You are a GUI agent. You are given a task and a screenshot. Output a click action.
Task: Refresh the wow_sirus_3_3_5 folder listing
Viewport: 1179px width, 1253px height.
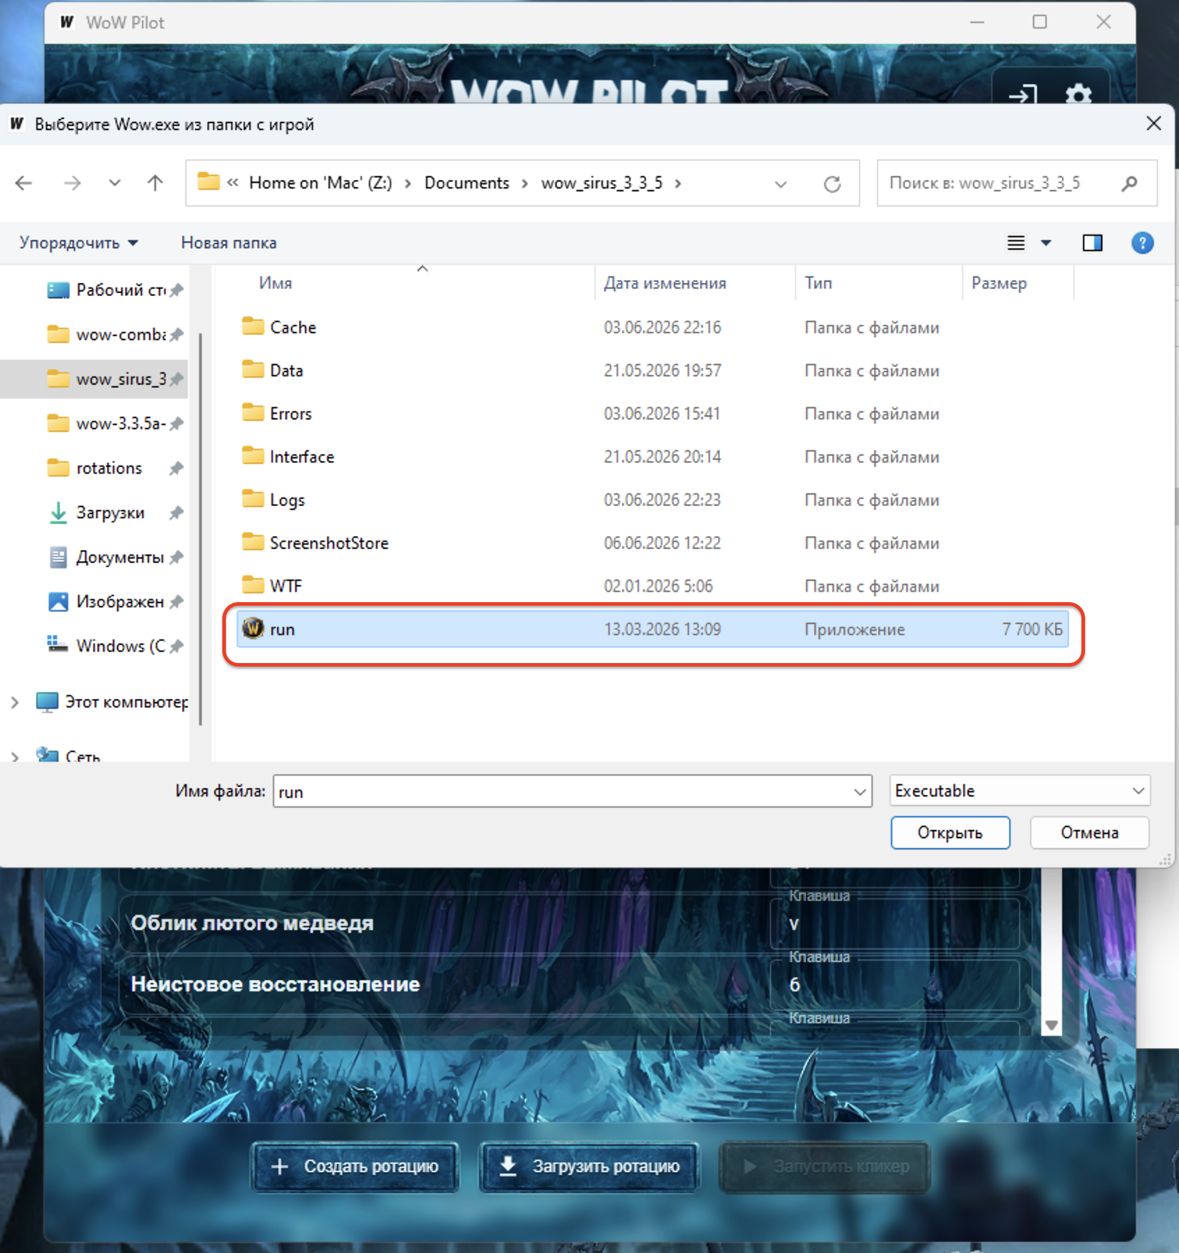832,184
